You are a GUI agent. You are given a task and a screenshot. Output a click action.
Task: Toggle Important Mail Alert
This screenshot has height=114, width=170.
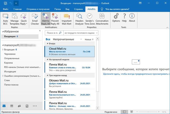(x=66, y=18)
